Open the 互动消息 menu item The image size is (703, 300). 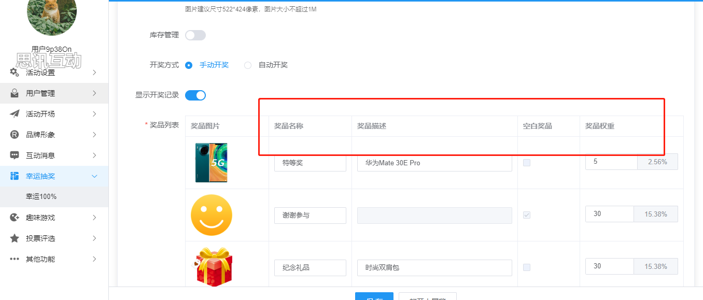coord(40,155)
